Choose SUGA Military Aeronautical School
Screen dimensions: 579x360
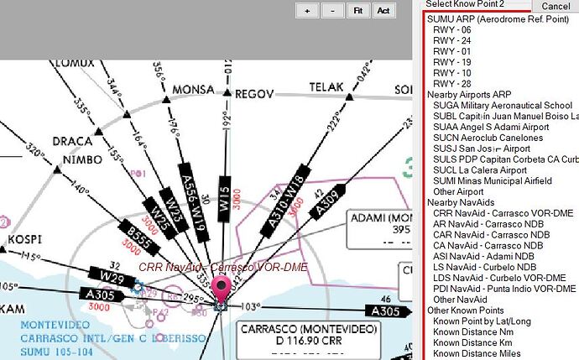pyautogui.click(x=503, y=105)
